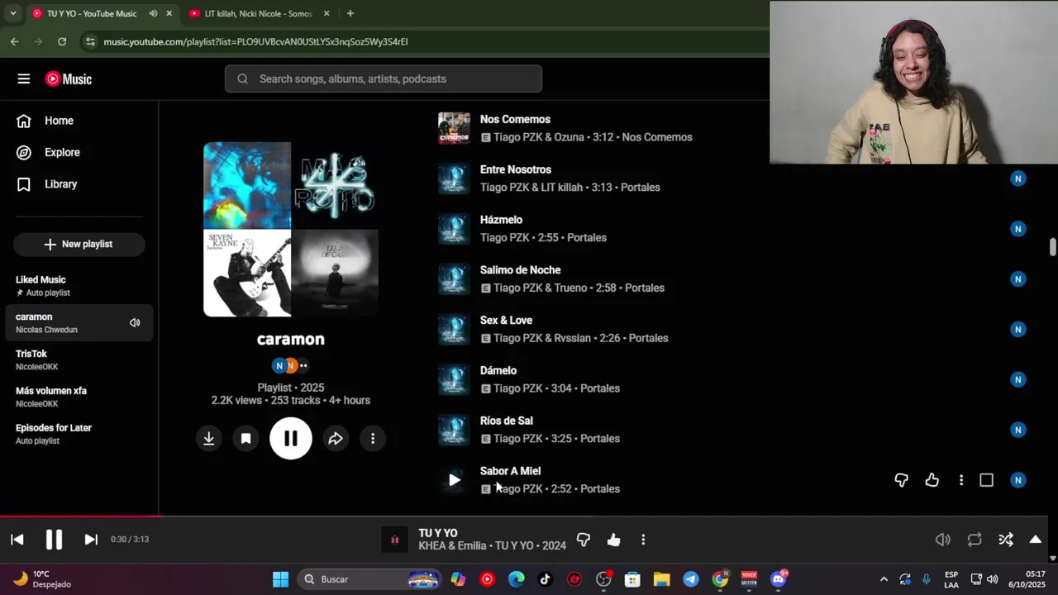This screenshot has width=1058, height=595.
Task: Select Sex & Love song title
Action: click(506, 321)
